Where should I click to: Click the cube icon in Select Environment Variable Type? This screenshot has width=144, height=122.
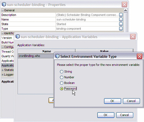click(57, 56)
